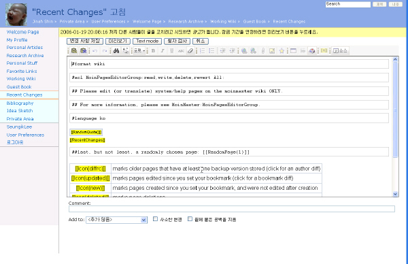408x264 pixels.
Task: Open the 'Add to' category dropdown
Action: (116, 220)
